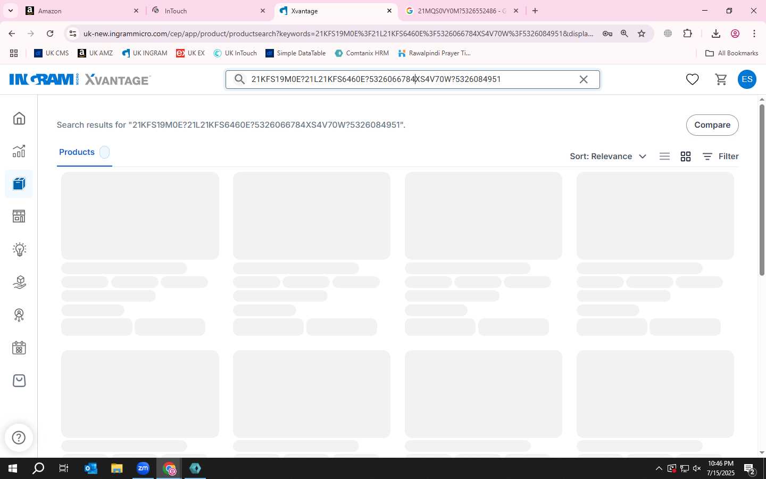This screenshot has height=479, width=766.
Task: Click the browser address bar URL
Action: pos(338,34)
